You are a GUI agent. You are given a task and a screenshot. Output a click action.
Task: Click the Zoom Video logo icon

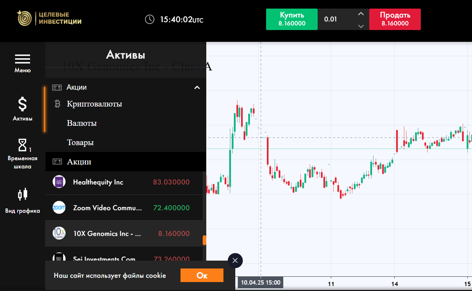point(59,208)
